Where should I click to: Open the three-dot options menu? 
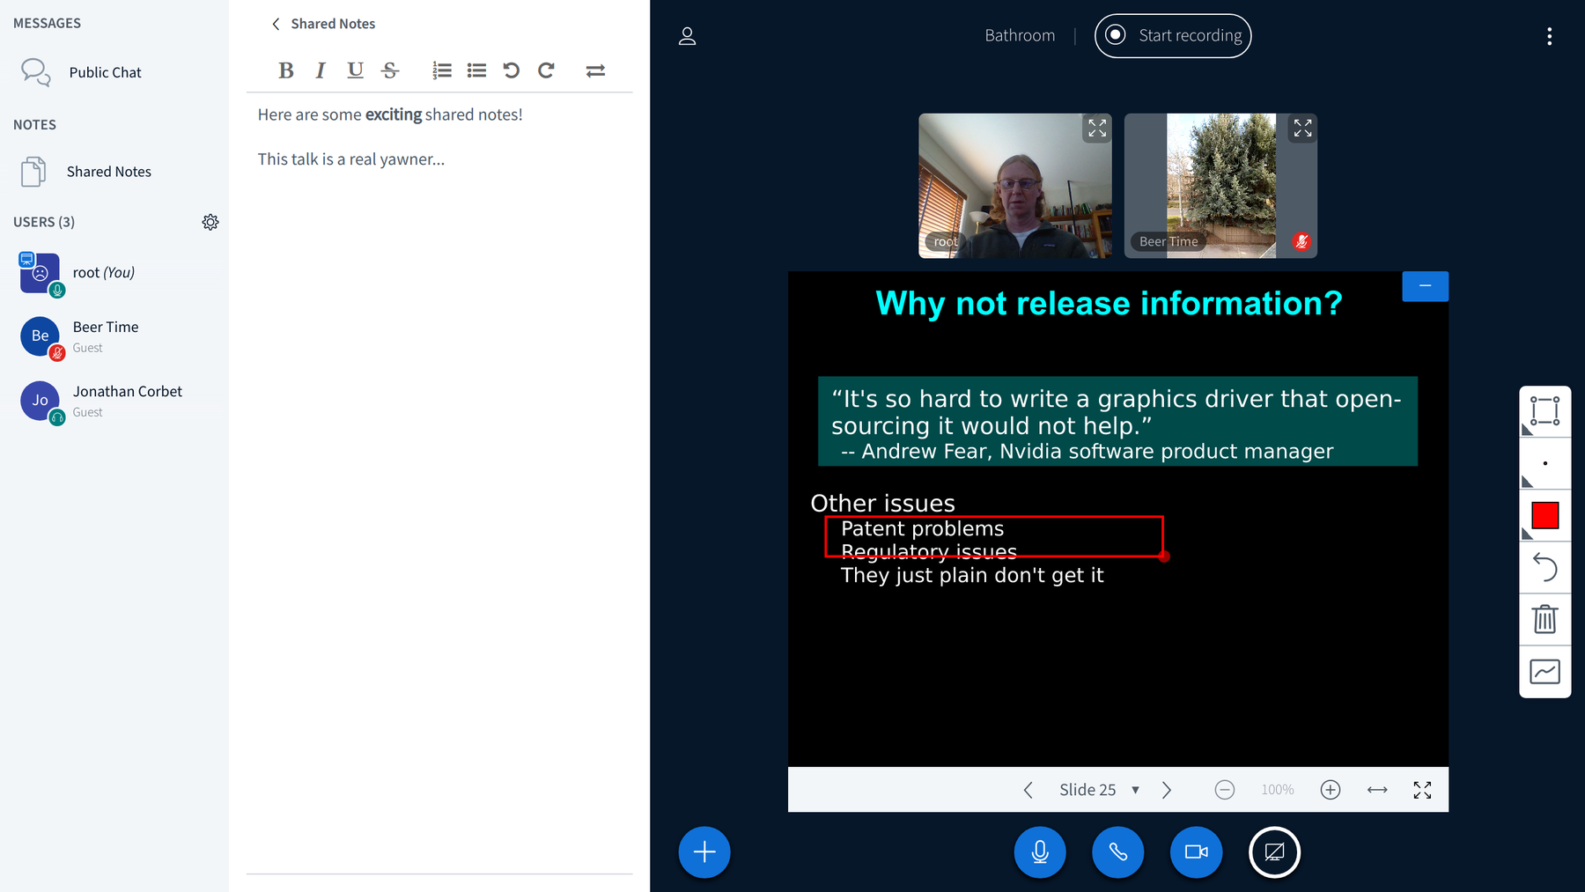pos(1549,36)
